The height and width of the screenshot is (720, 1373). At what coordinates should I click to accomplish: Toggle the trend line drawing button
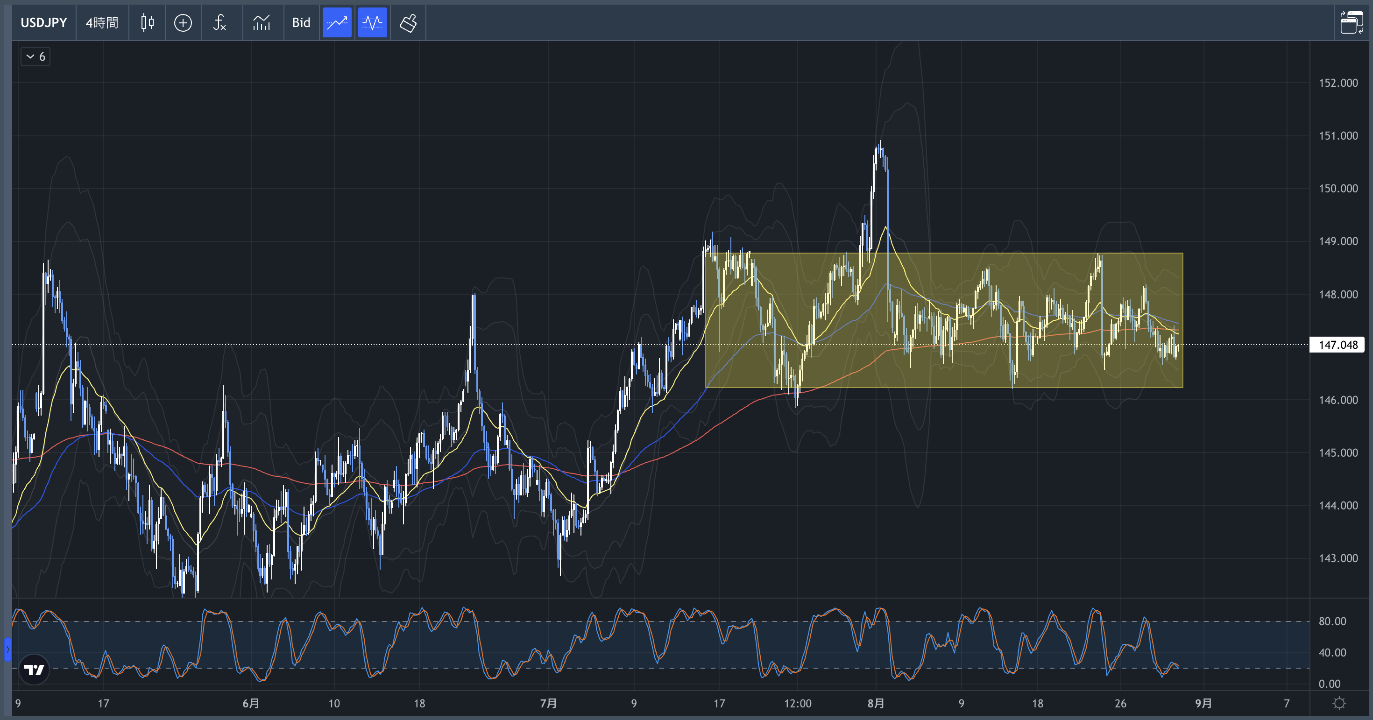pyautogui.click(x=337, y=22)
